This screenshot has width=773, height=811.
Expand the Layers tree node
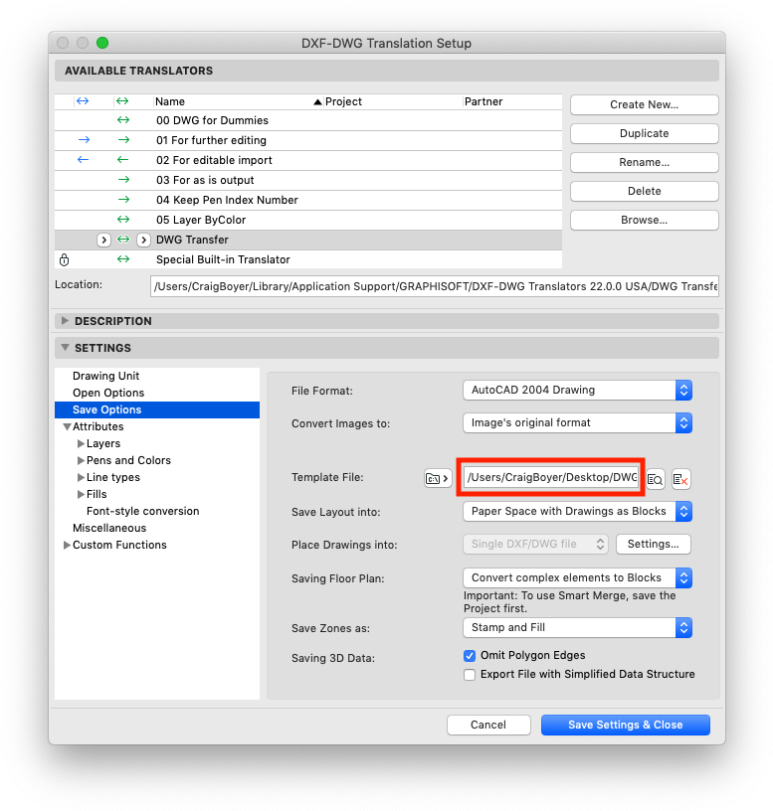81,444
